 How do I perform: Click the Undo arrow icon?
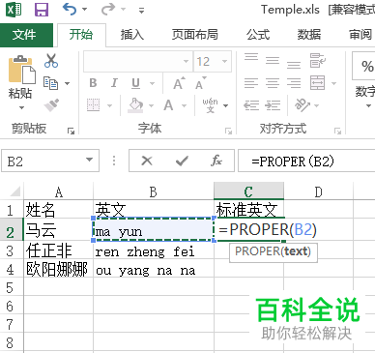pos(70,9)
